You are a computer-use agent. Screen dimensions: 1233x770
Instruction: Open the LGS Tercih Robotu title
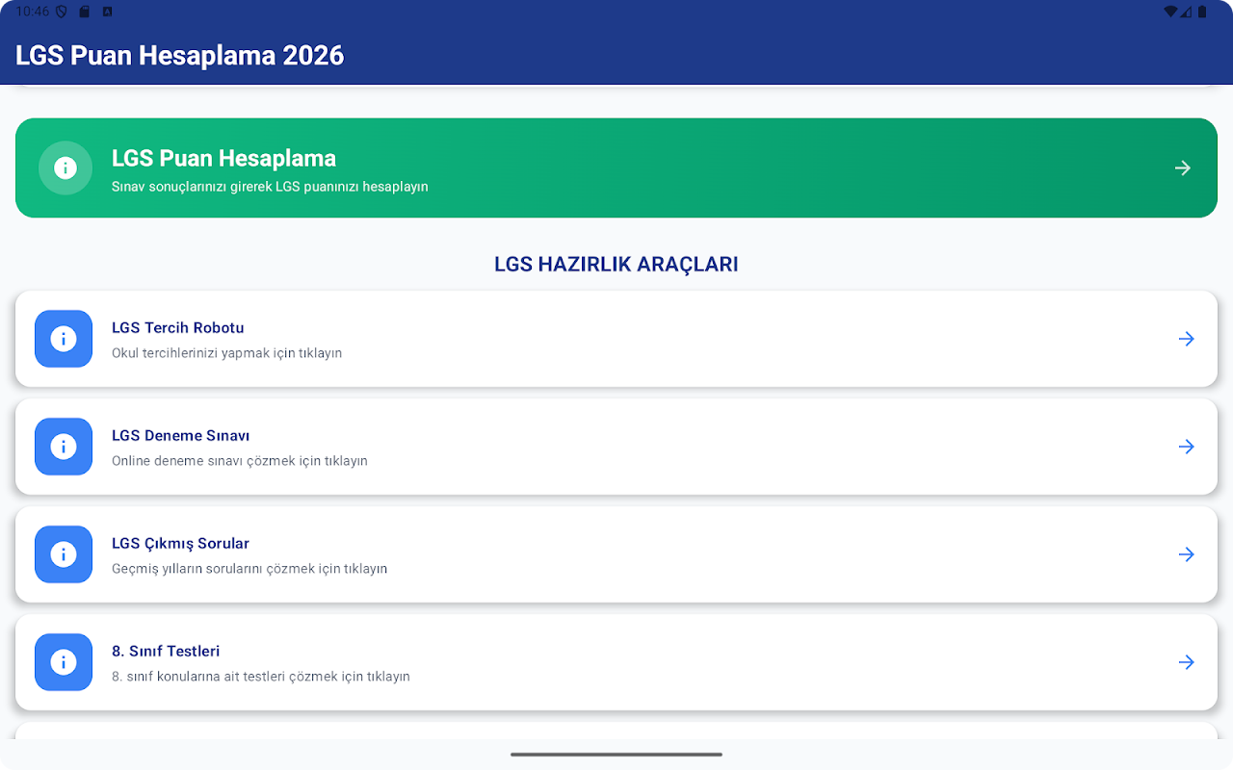[178, 327]
